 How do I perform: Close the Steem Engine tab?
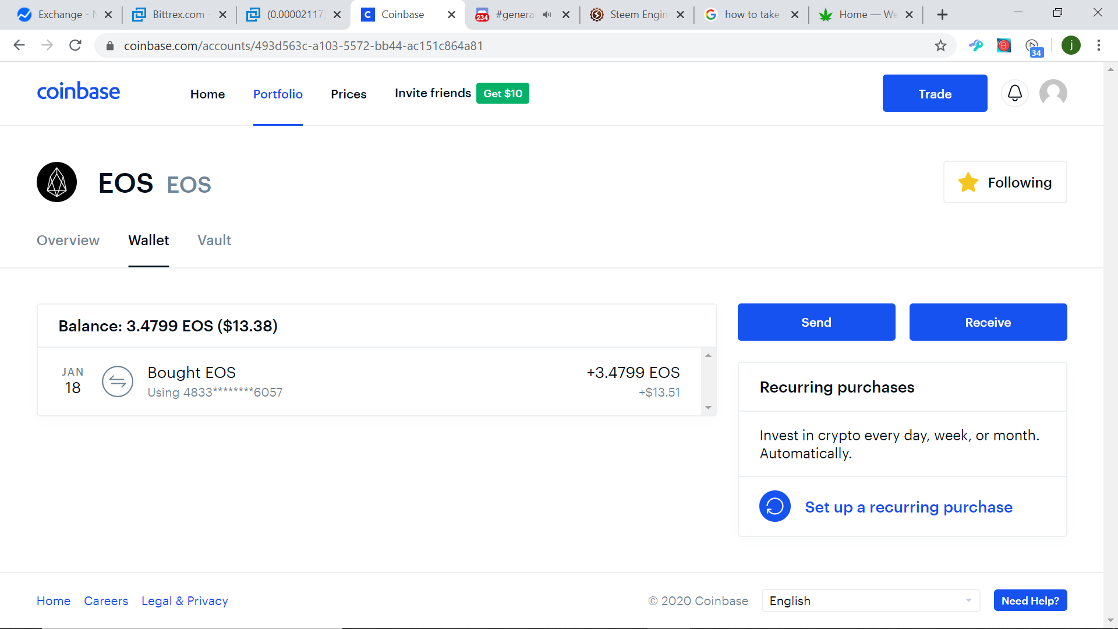(x=680, y=15)
